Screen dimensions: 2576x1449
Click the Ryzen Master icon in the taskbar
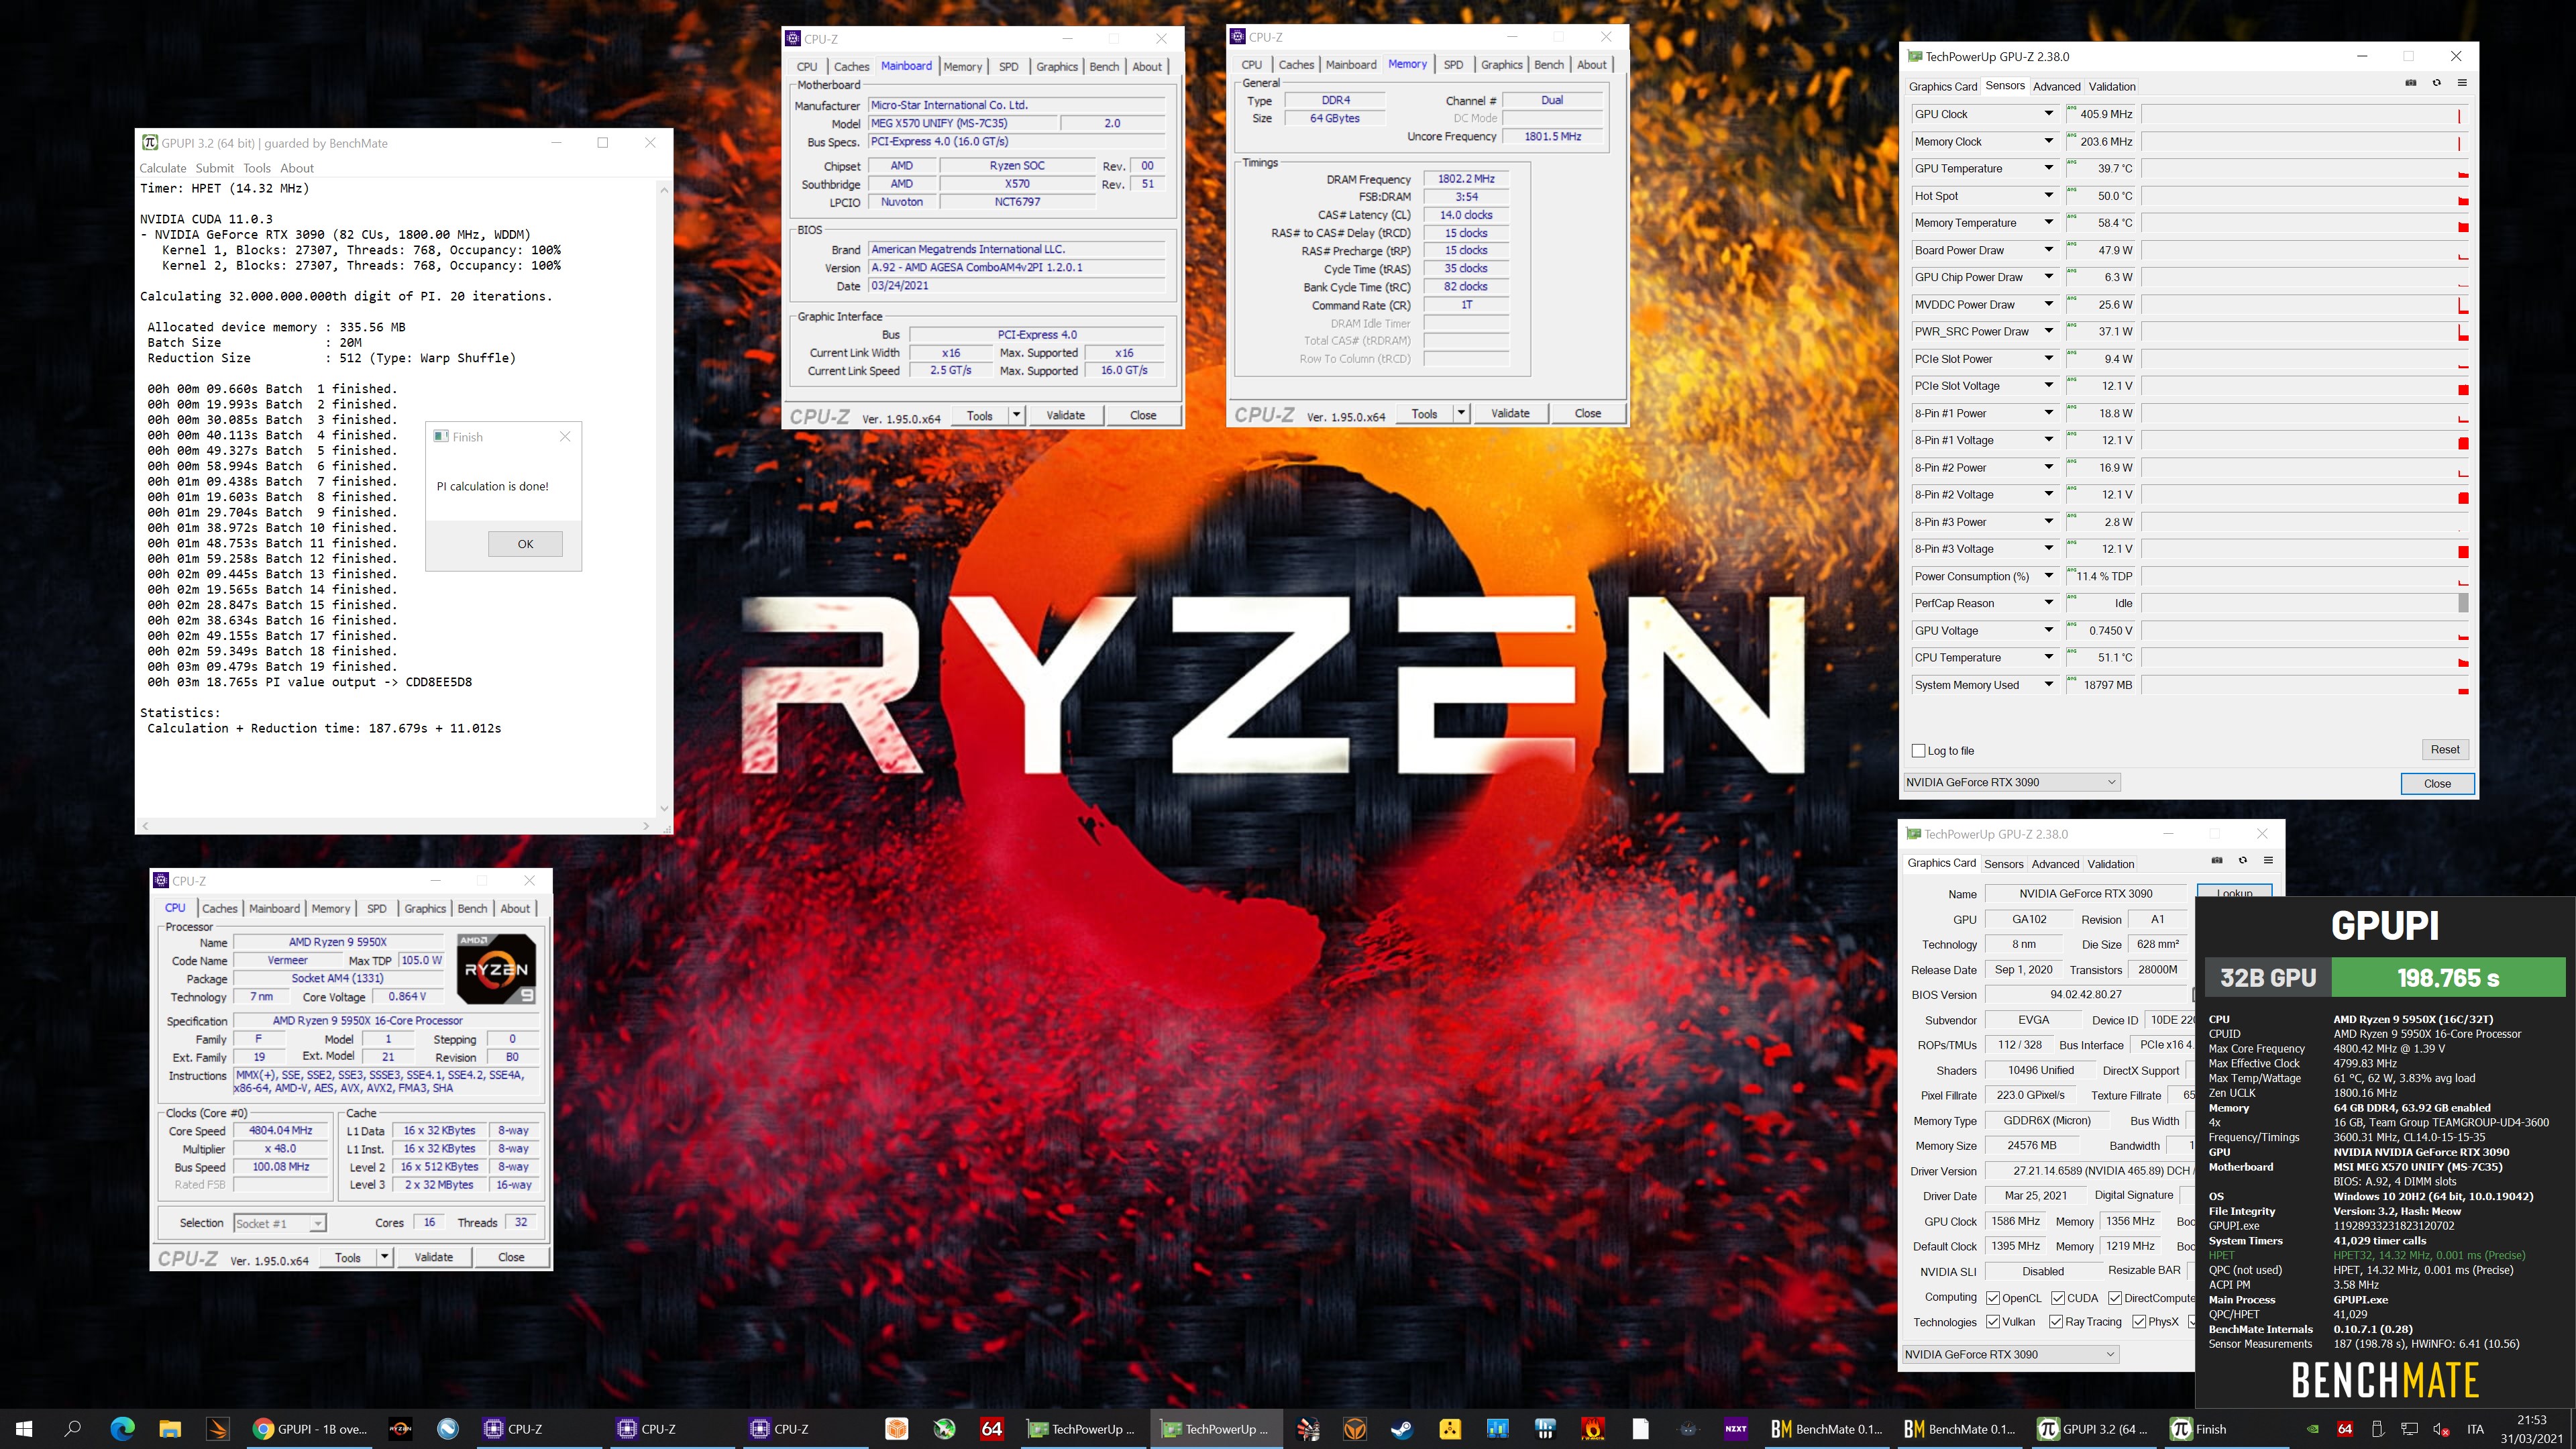(x=400, y=1429)
